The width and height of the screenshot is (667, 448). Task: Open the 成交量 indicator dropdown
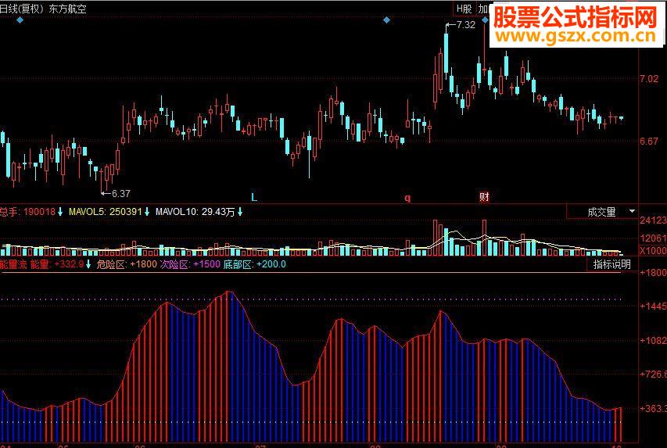602,211
